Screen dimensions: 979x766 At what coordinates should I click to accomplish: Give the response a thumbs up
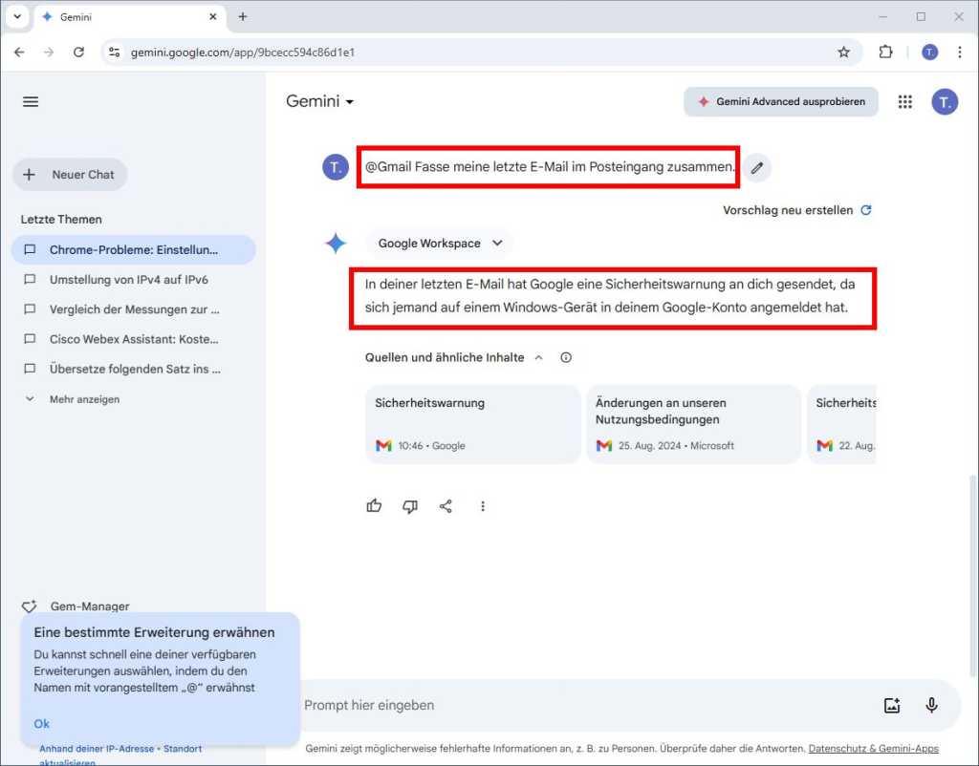pyautogui.click(x=373, y=505)
